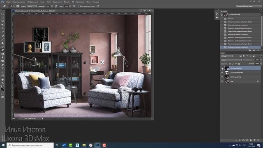Viewport: 263px width, 148px height.
Task: Delete current state in History panel
Action: [x=258, y=50]
